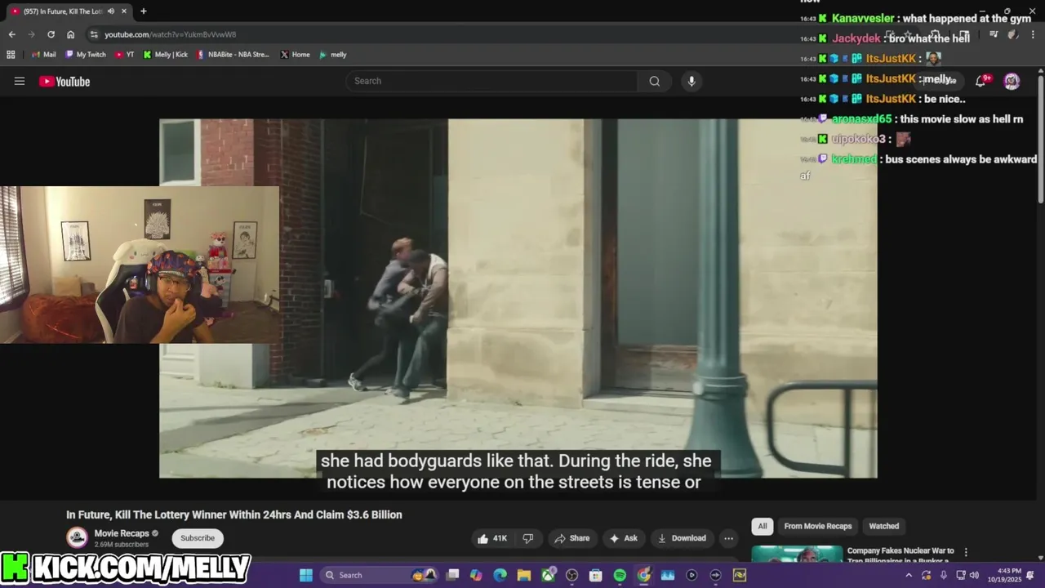
Task: Open the taskbar clock and date
Action: (1004, 575)
